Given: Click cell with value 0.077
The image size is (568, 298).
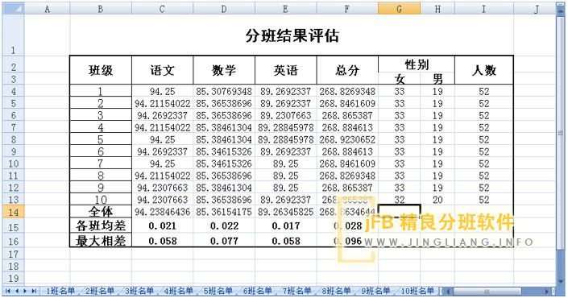Looking at the screenshot, I should point(224,241).
